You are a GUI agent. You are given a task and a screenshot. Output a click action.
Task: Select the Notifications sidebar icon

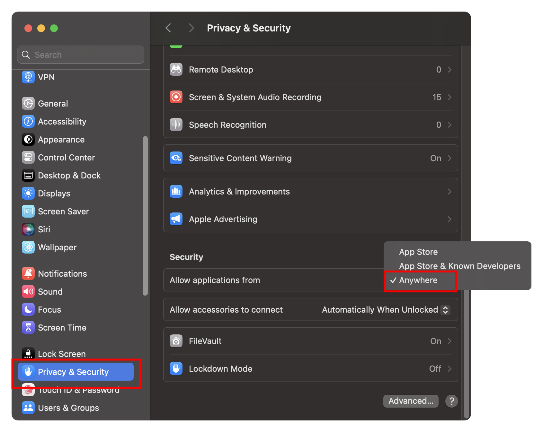(x=28, y=273)
